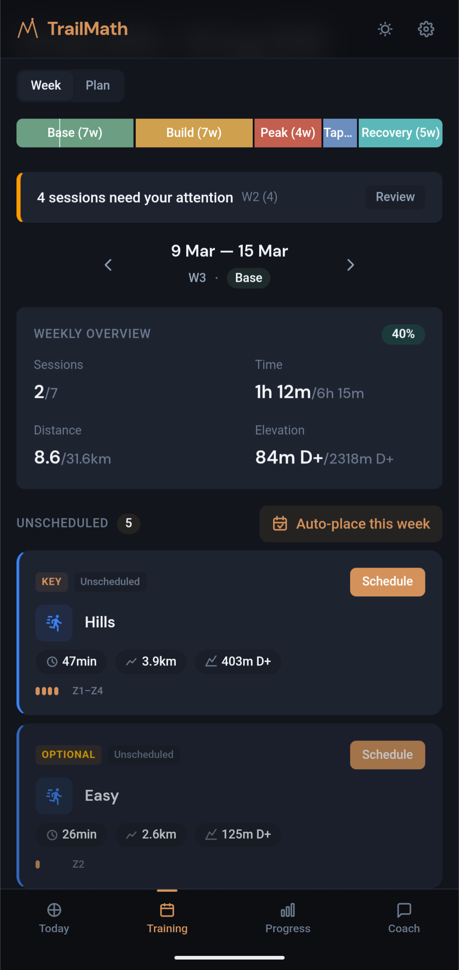Schedule the Easy optional session
Viewport: 459px width, 970px height.
[x=387, y=755]
